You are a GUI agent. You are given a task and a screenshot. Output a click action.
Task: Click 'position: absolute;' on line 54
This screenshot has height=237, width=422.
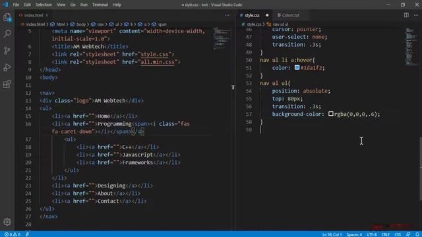(x=301, y=91)
